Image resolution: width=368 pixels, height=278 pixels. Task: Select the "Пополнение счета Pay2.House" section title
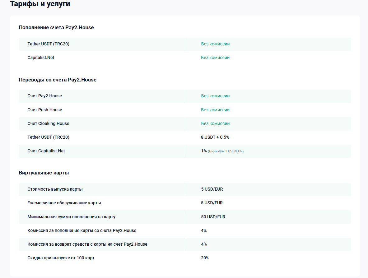56,27
